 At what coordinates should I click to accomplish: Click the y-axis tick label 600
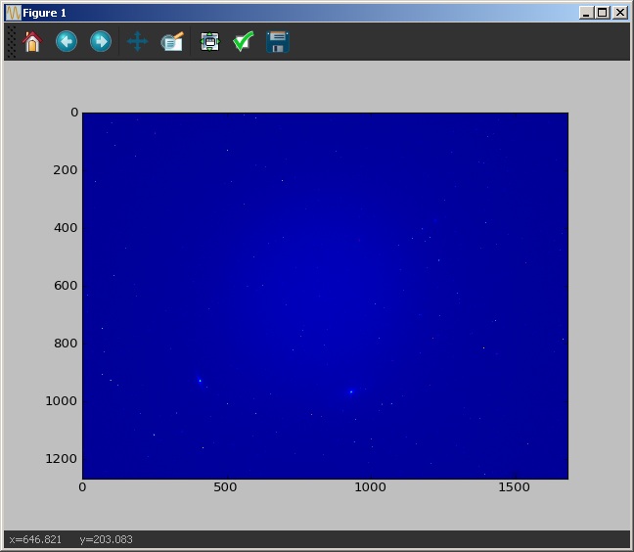coord(66,286)
